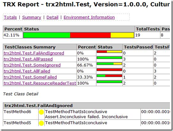This screenshot has height=131, width=173.
Task: Open the Totals navigation link
Action: pos(10,17)
